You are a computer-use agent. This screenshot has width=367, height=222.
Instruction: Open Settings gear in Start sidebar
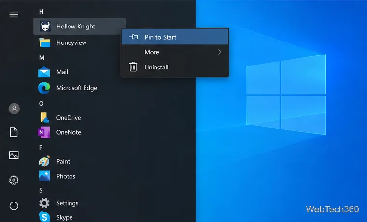[14, 180]
